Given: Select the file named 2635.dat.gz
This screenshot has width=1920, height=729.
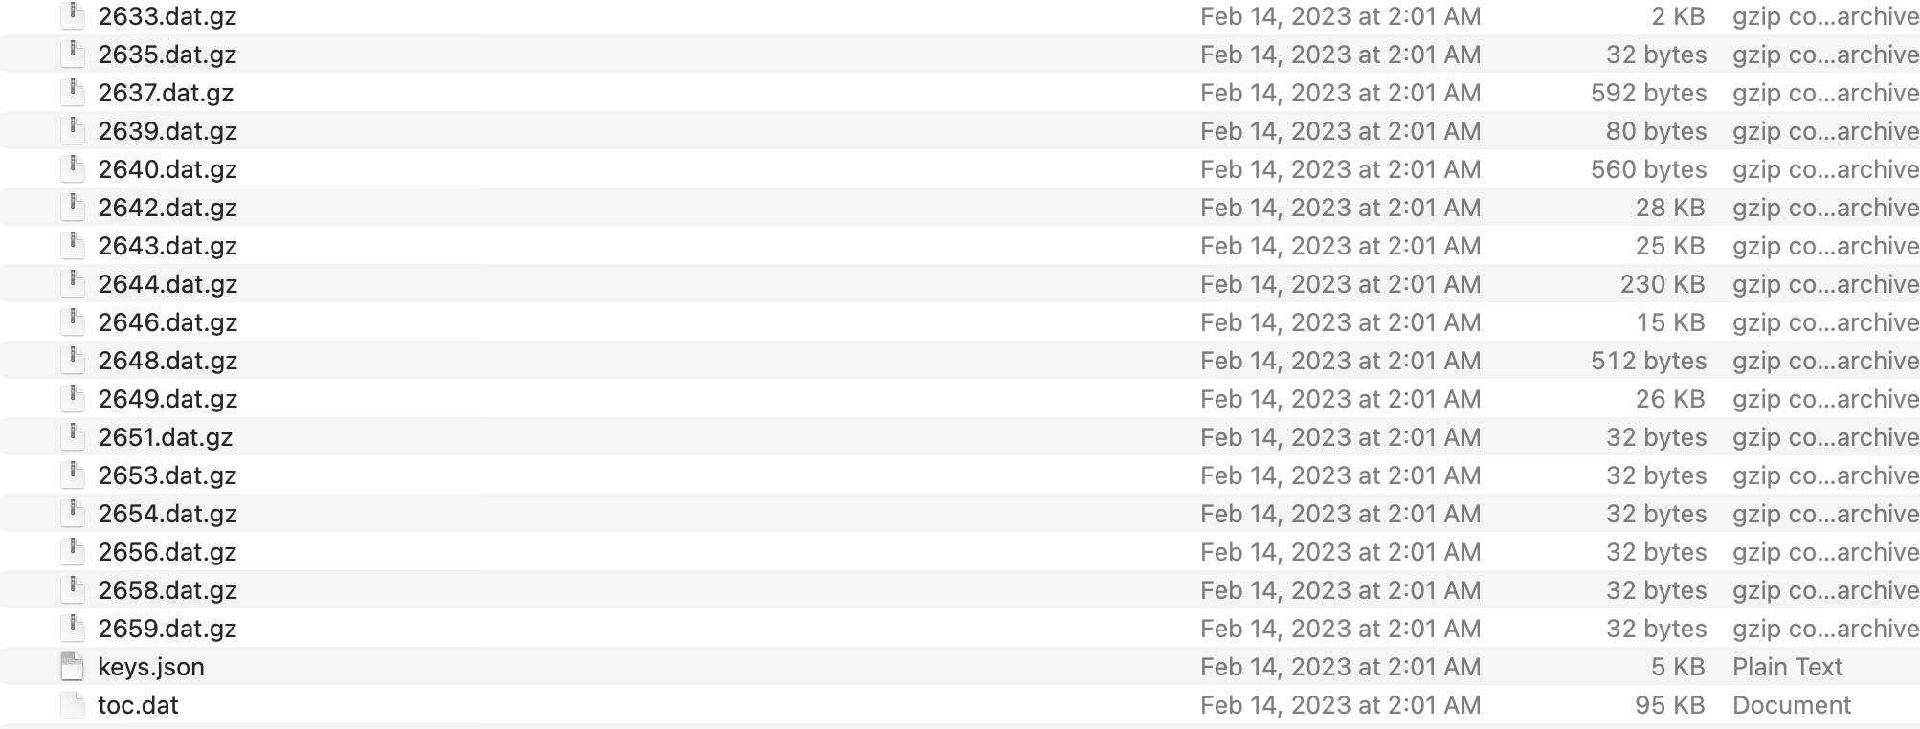Looking at the screenshot, I should coord(167,55).
